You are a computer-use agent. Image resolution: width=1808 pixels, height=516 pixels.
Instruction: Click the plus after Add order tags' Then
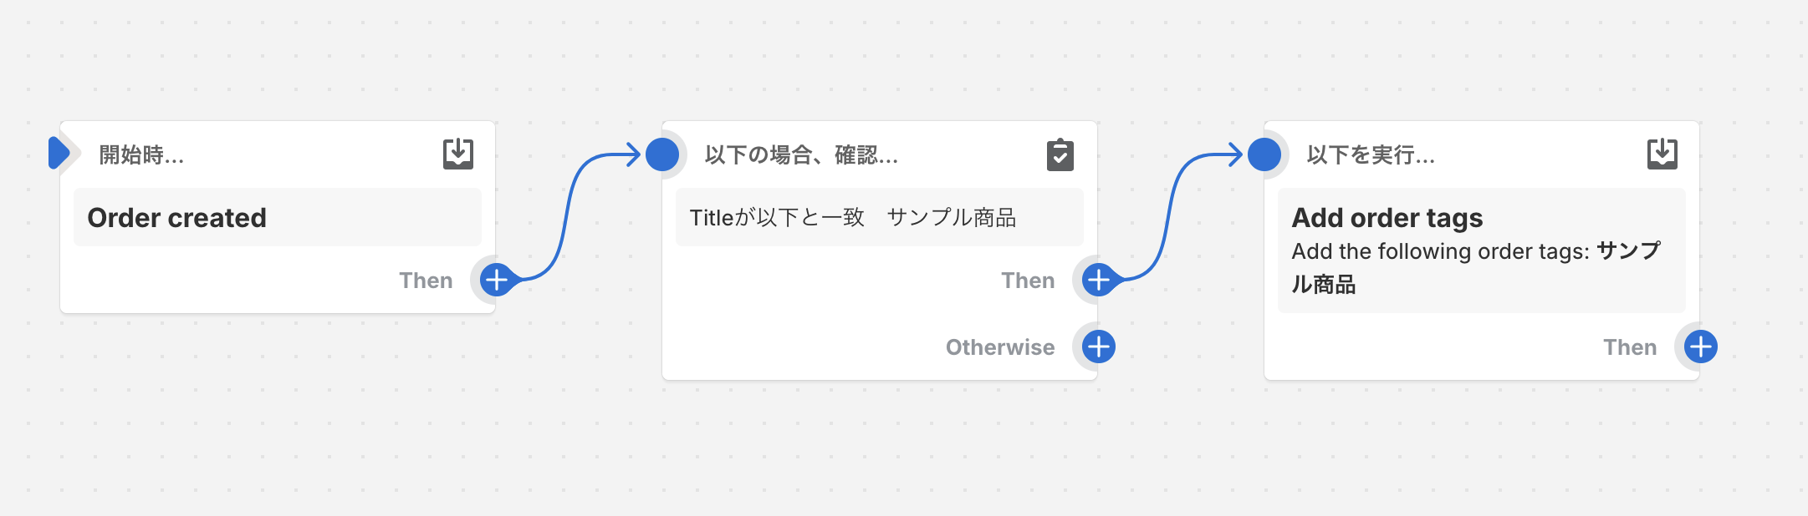click(1701, 347)
